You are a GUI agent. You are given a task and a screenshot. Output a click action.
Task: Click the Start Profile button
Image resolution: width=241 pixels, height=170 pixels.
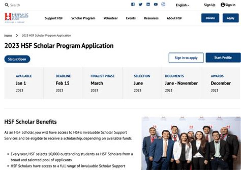(223, 58)
